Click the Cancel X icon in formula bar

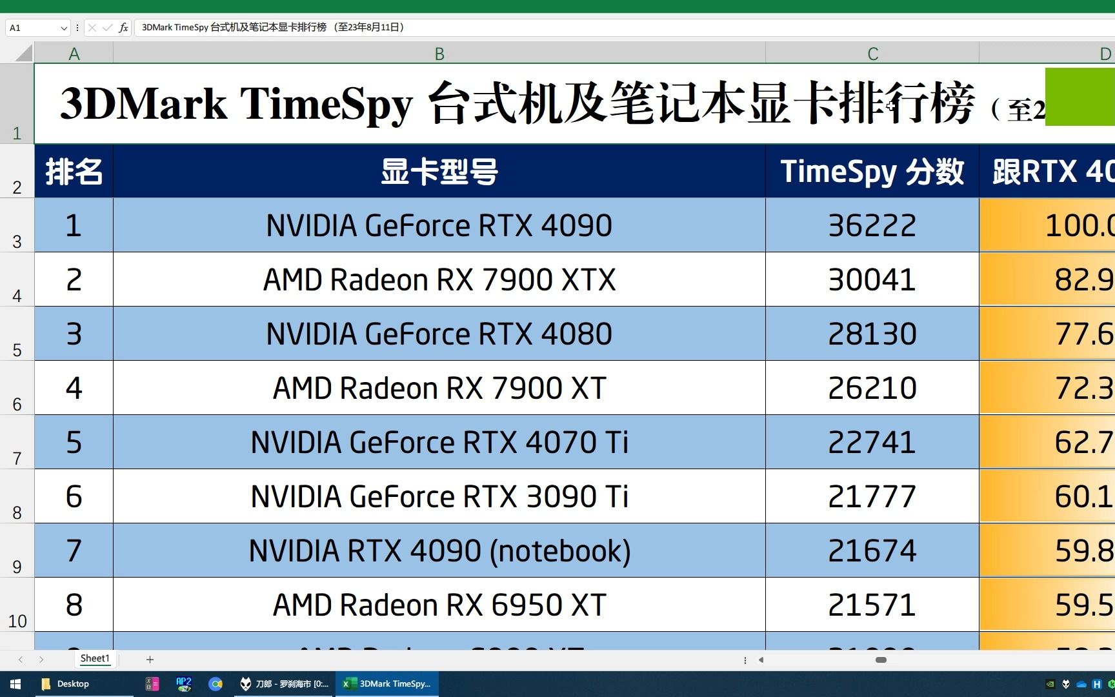[x=92, y=28]
